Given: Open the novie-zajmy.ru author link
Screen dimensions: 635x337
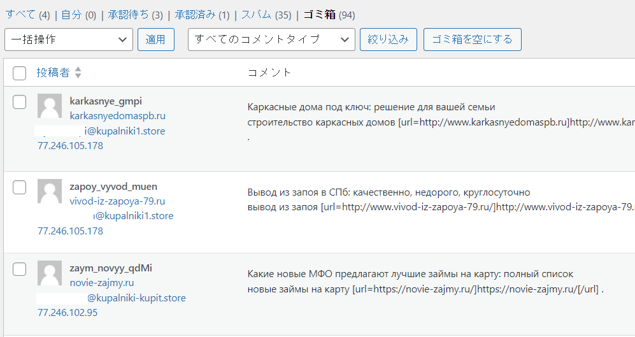Looking at the screenshot, I should pos(102,283).
